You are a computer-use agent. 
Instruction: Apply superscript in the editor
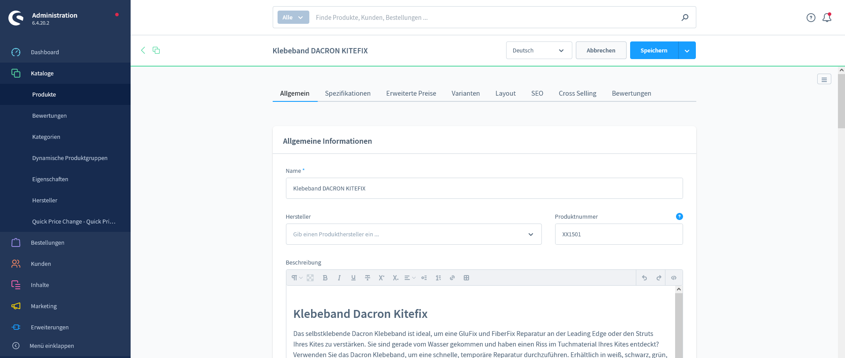point(382,278)
